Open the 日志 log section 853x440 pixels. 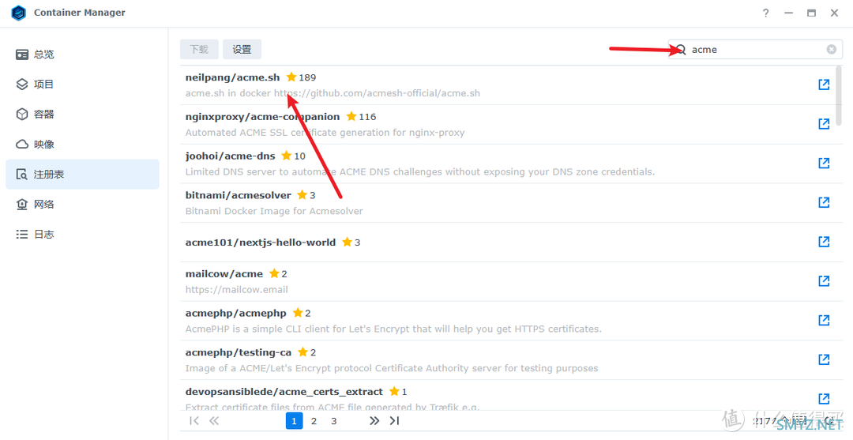pos(82,234)
